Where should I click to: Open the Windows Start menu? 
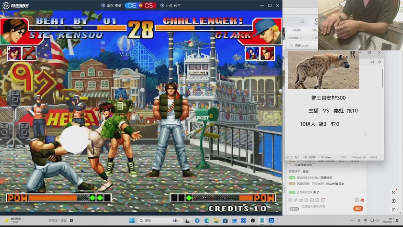132,221
